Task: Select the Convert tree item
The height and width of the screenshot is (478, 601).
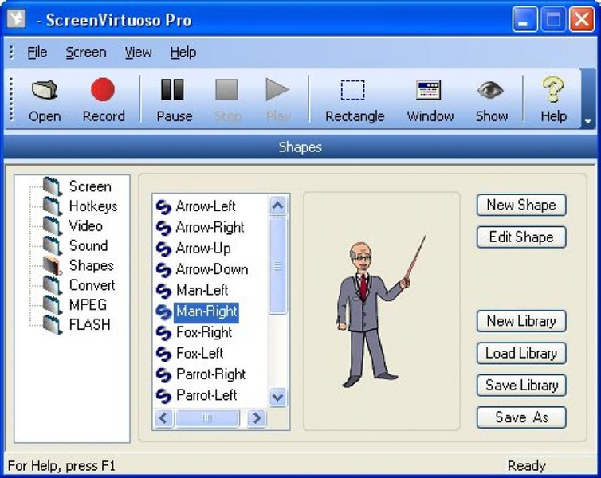Action: [92, 285]
